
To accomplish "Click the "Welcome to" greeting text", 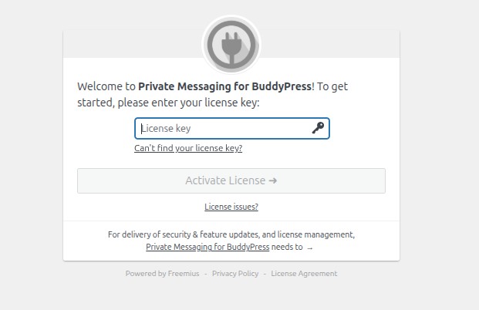I will tap(106, 87).
